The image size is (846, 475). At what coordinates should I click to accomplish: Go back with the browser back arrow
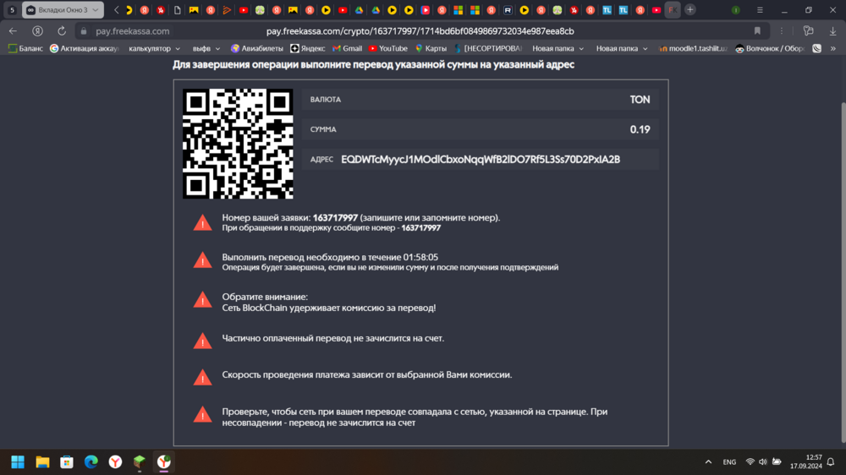tap(13, 31)
